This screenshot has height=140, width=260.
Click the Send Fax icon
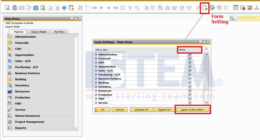pyautogui.click(x=36, y=8)
